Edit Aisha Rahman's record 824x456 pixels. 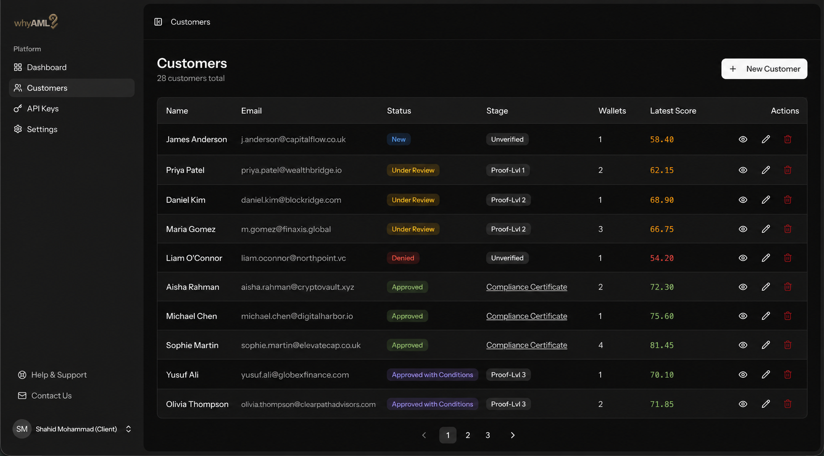[766, 287]
